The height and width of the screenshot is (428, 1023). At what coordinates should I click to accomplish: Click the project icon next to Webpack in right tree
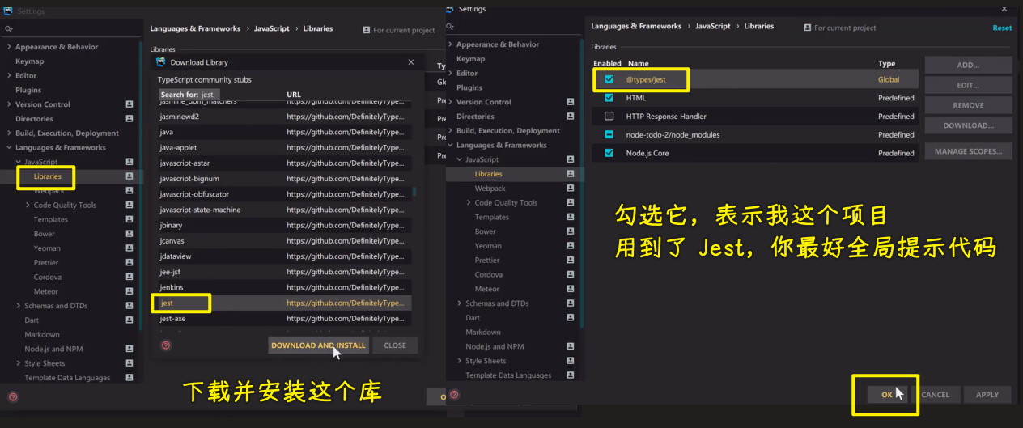click(570, 189)
